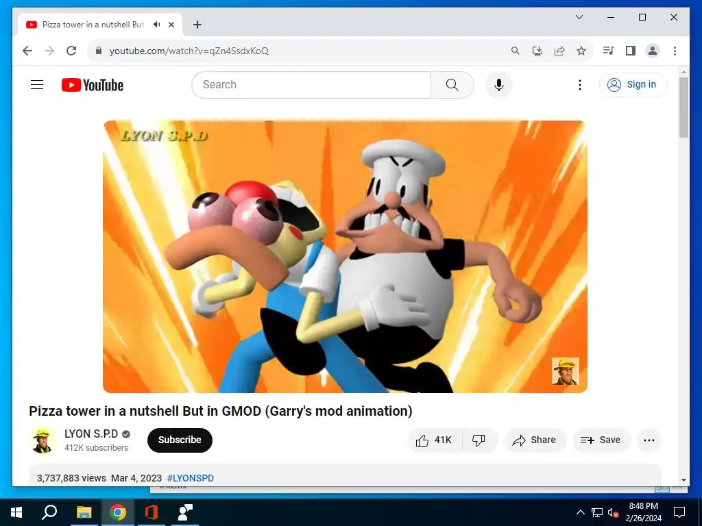Dislike the video

pyautogui.click(x=479, y=440)
